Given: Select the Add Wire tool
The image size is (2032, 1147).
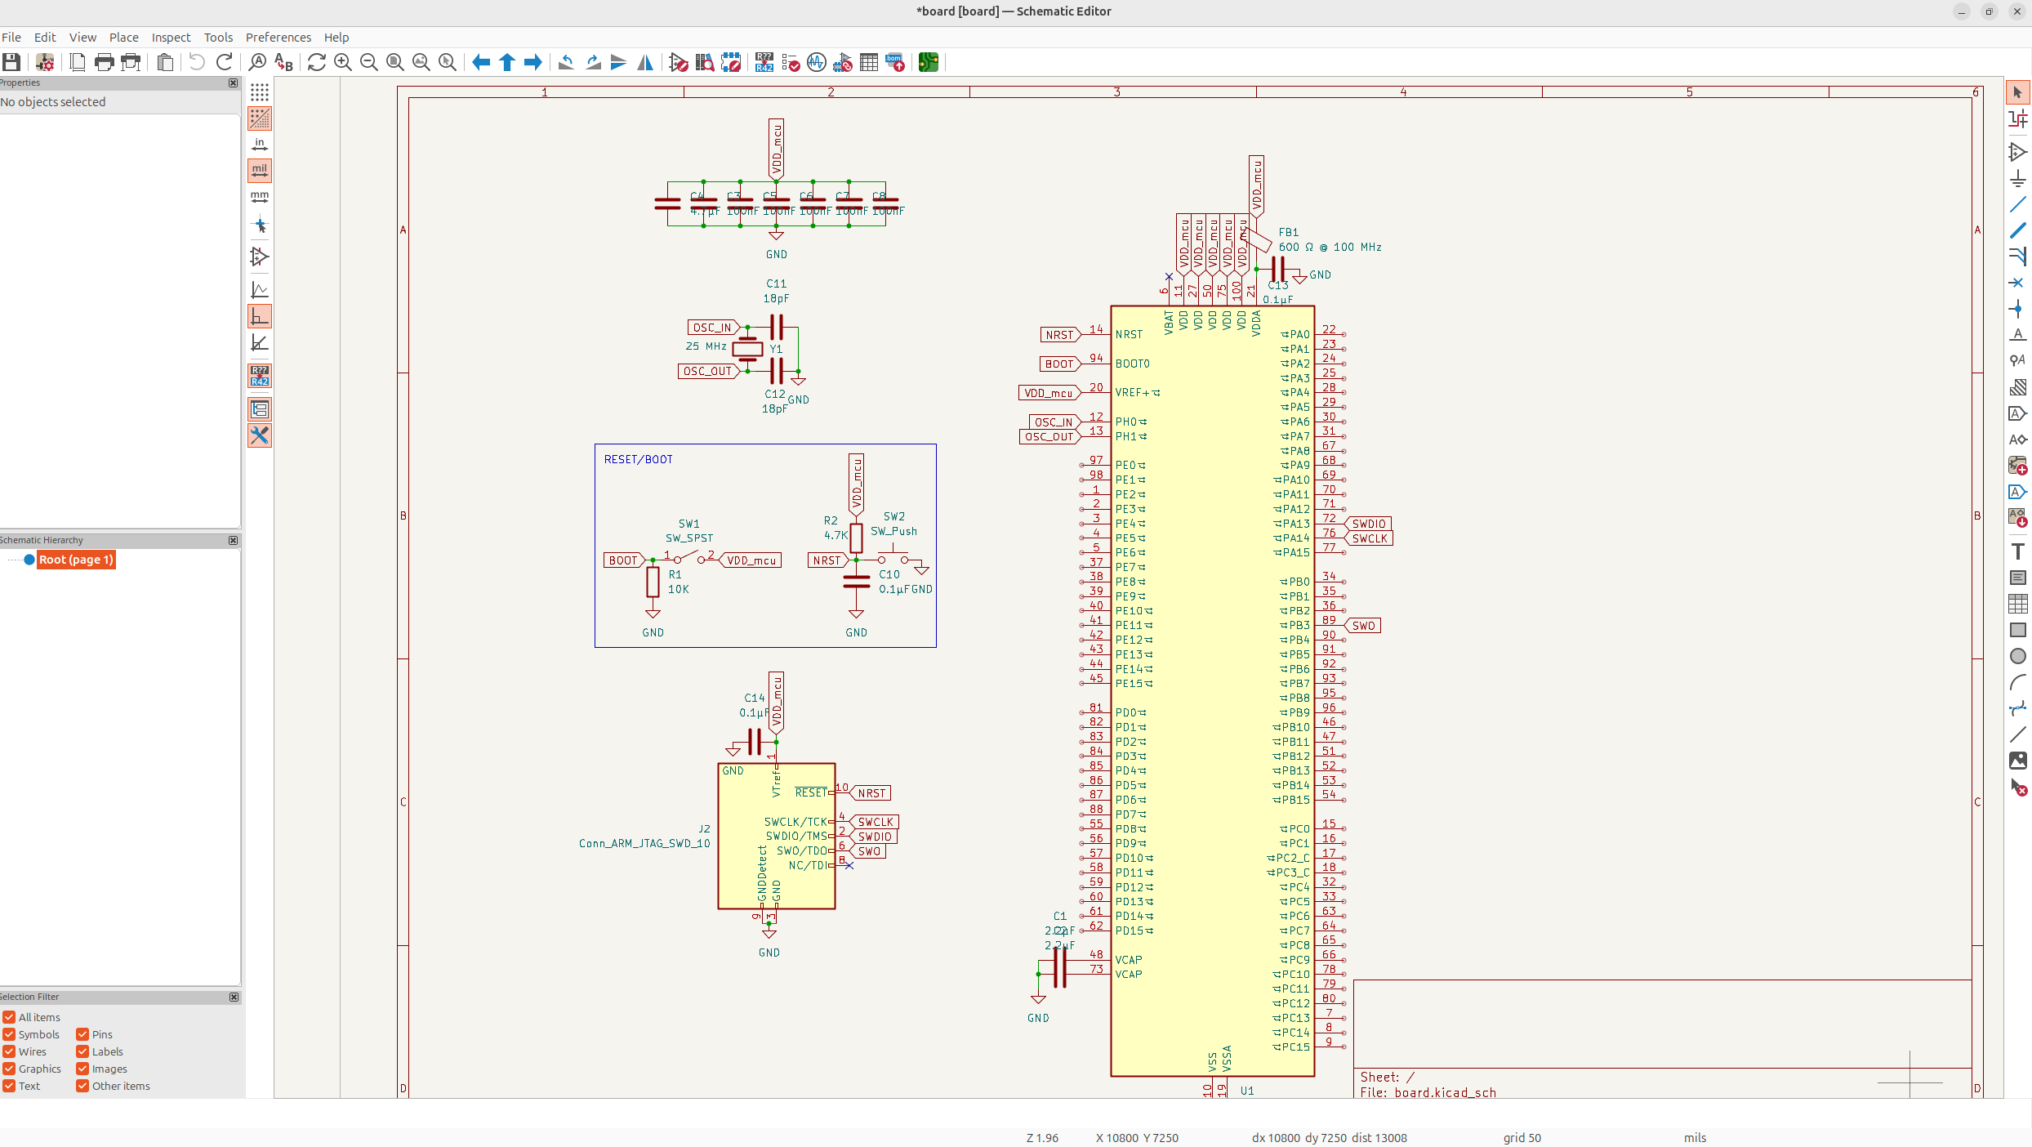Looking at the screenshot, I should point(2017,205).
